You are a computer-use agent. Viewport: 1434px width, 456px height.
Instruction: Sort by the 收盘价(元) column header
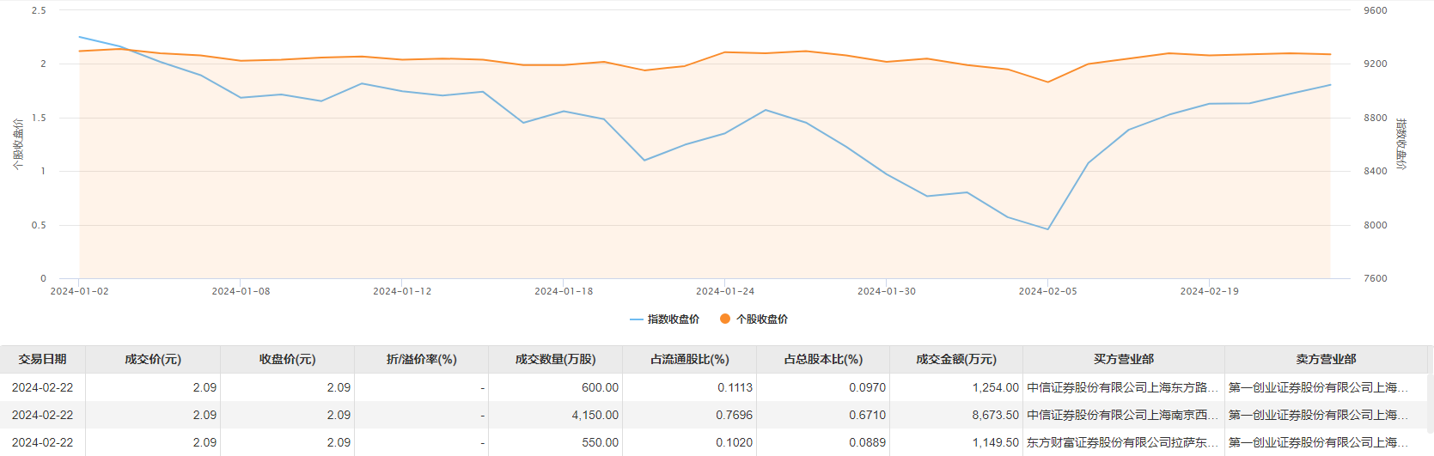point(287,359)
